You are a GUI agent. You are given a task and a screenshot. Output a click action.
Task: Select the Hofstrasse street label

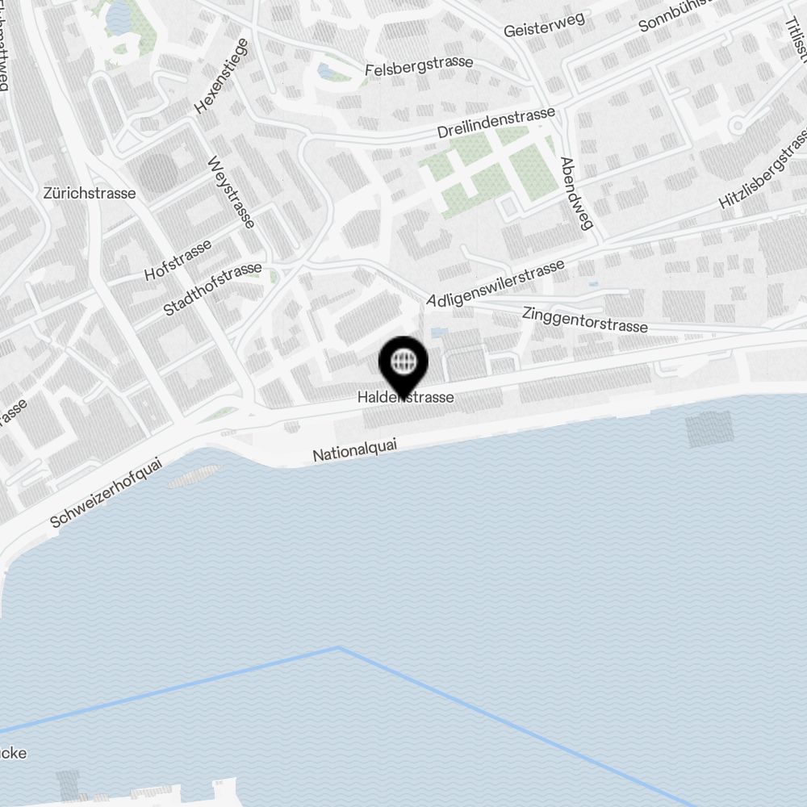(x=178, y=260)
